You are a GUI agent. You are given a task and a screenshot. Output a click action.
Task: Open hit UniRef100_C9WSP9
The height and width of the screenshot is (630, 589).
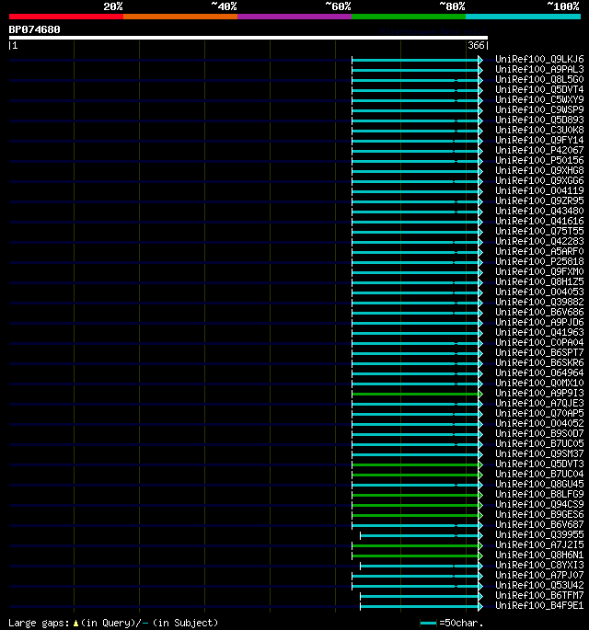pyautogui.click(x=539, y=110)
